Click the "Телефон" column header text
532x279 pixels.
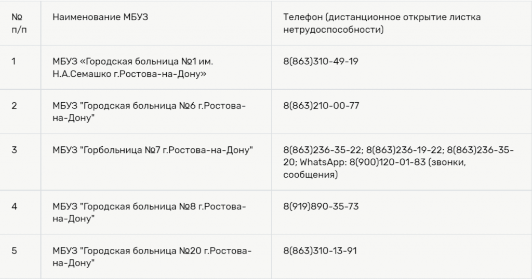pyautogui.click(x=382, y=24)
